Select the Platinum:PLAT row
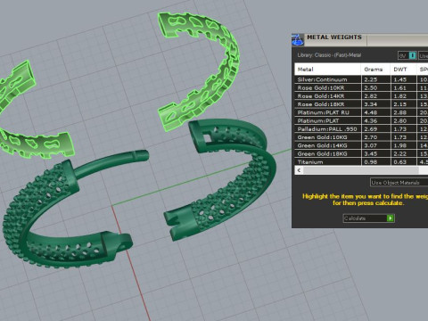 pyautogui.click(x=361, y=120)
